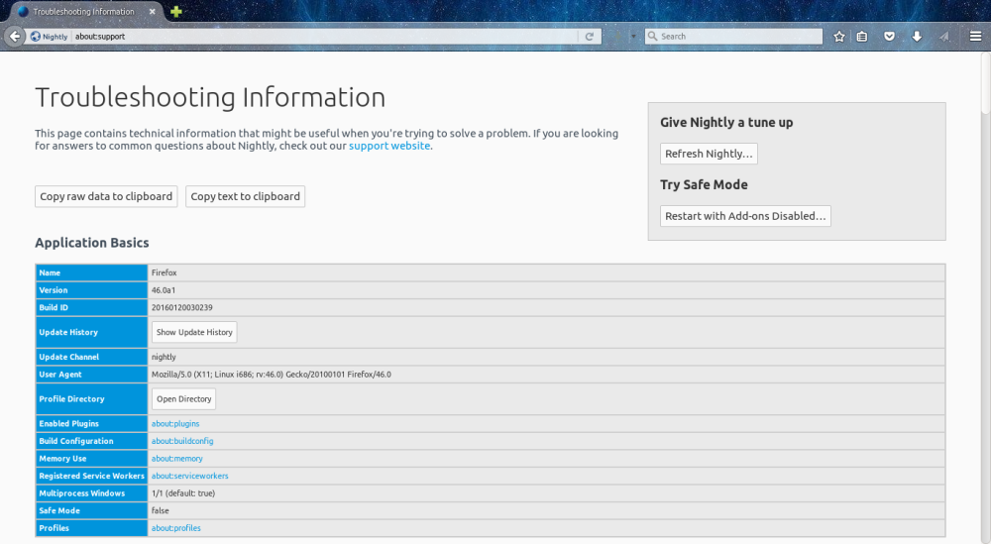991x544 pixels.
Task: Select the Troubleshooting Information tab
Action: point(83,11)
